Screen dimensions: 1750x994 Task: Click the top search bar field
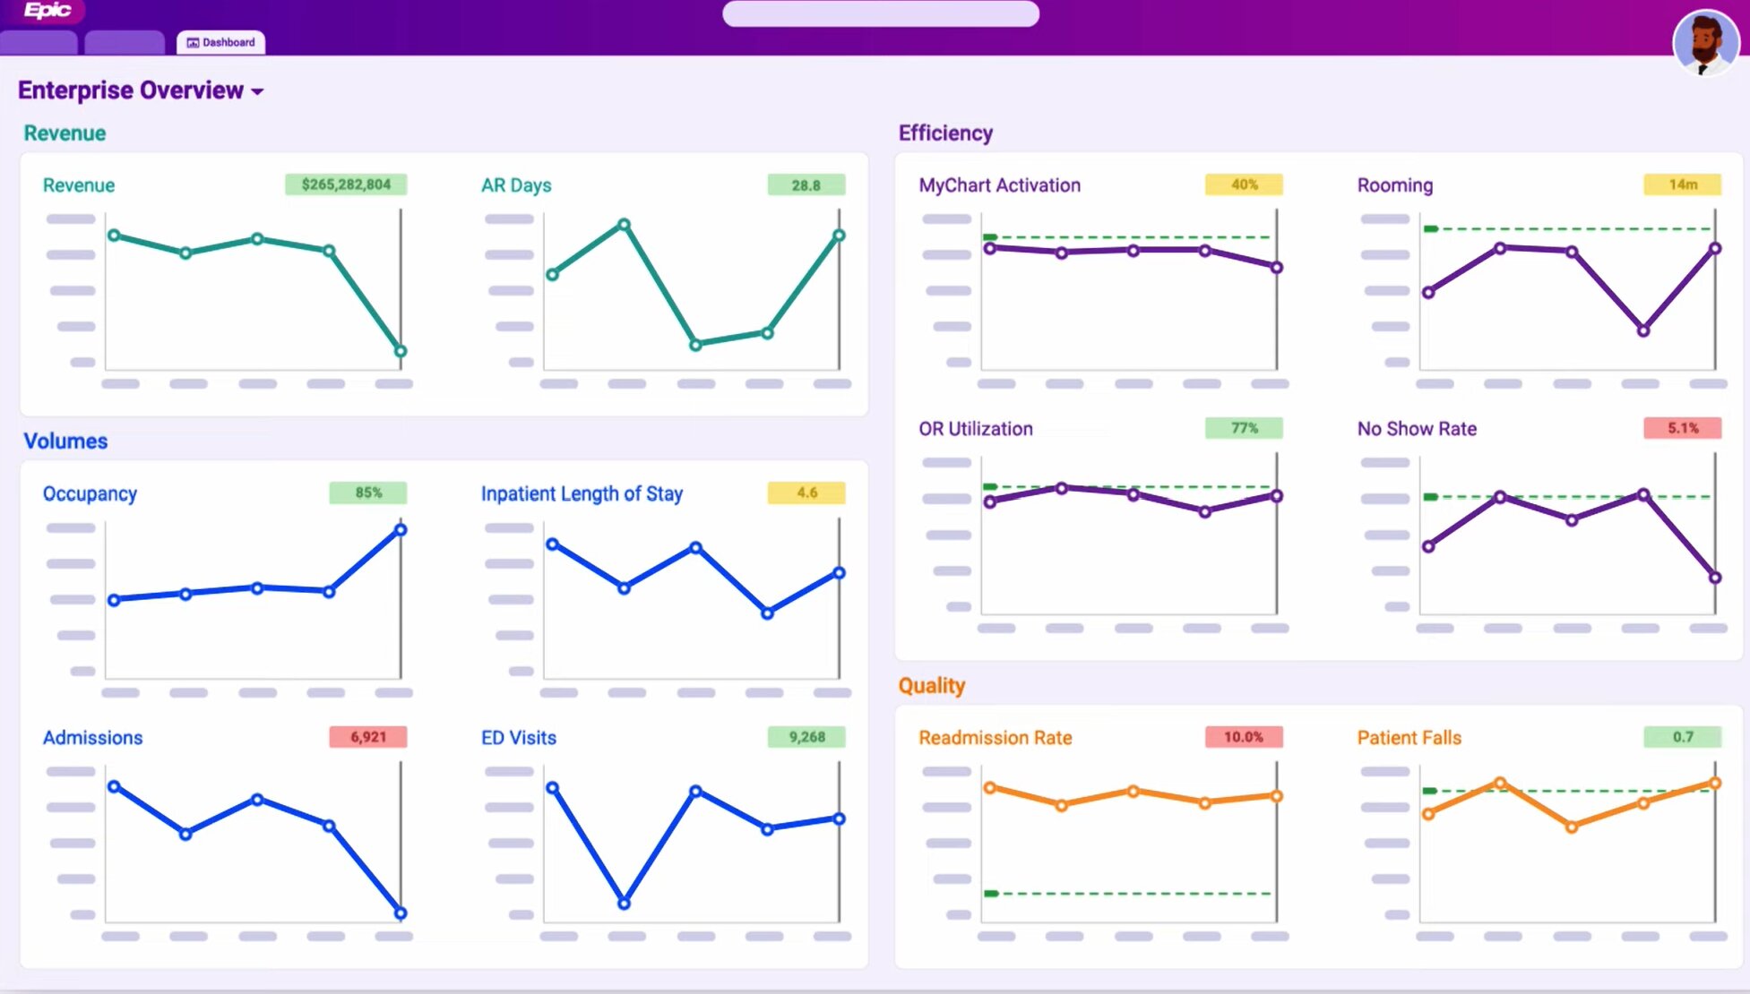[x=880, y=13]
